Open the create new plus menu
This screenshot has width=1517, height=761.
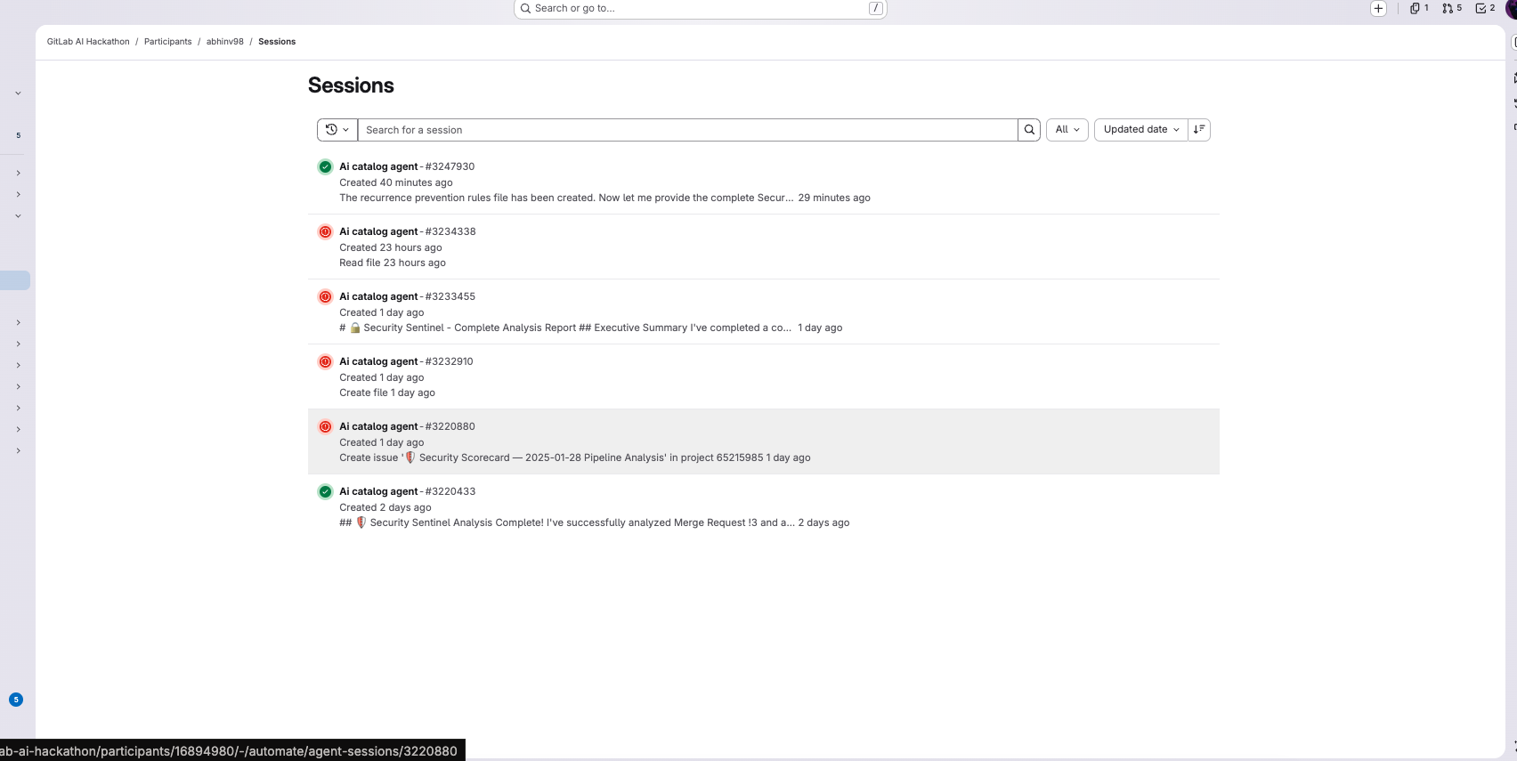[1378, 9]
